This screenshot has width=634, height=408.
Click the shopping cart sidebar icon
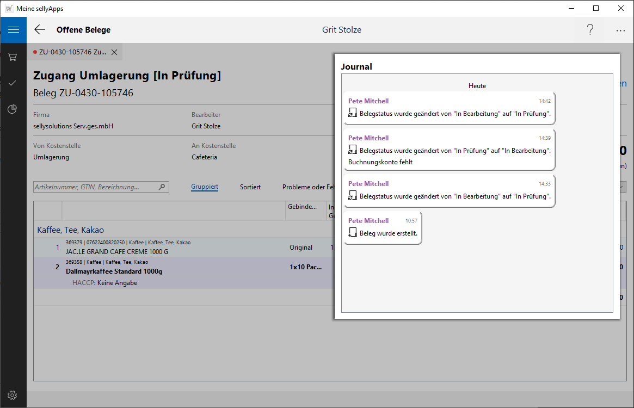point(13,57)
